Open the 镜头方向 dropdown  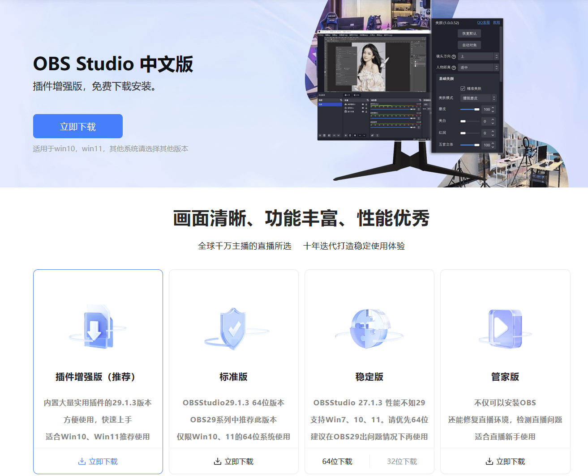point(478,56)
